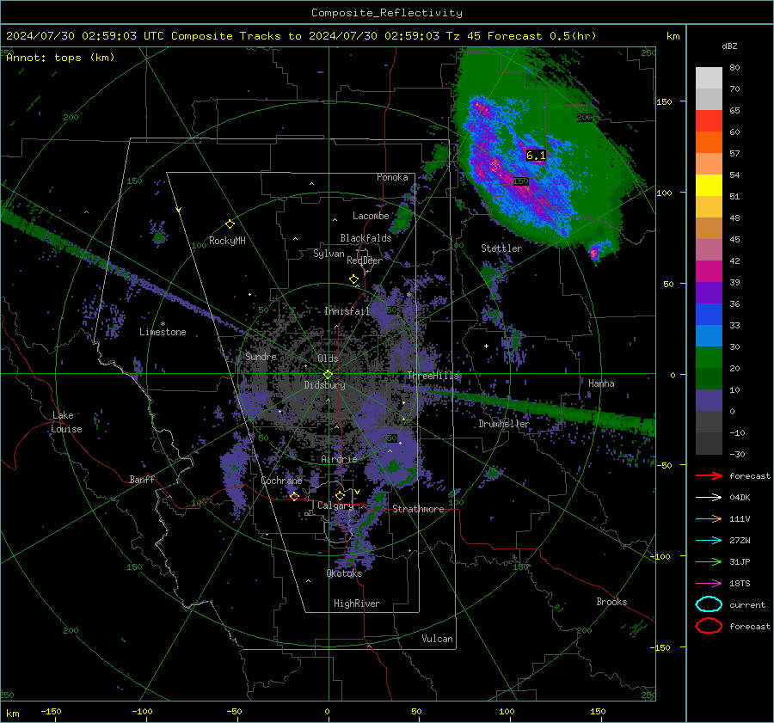Click the Hanna label
774x723 pixels.
pos(601,383)
